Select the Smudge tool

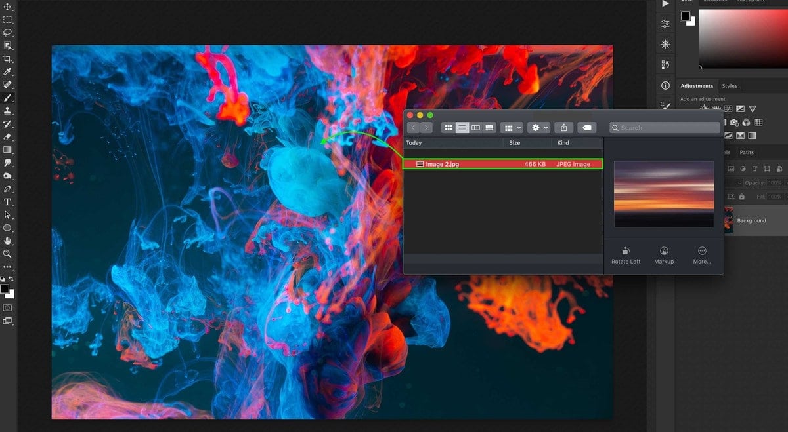[x=8, y=163]
